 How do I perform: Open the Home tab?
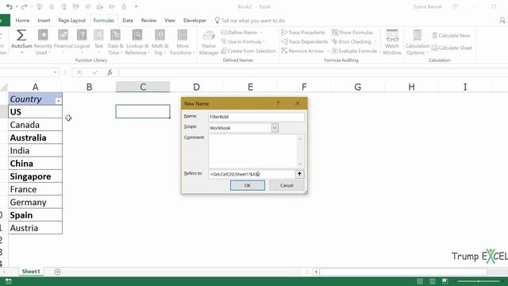click(22, 21)
